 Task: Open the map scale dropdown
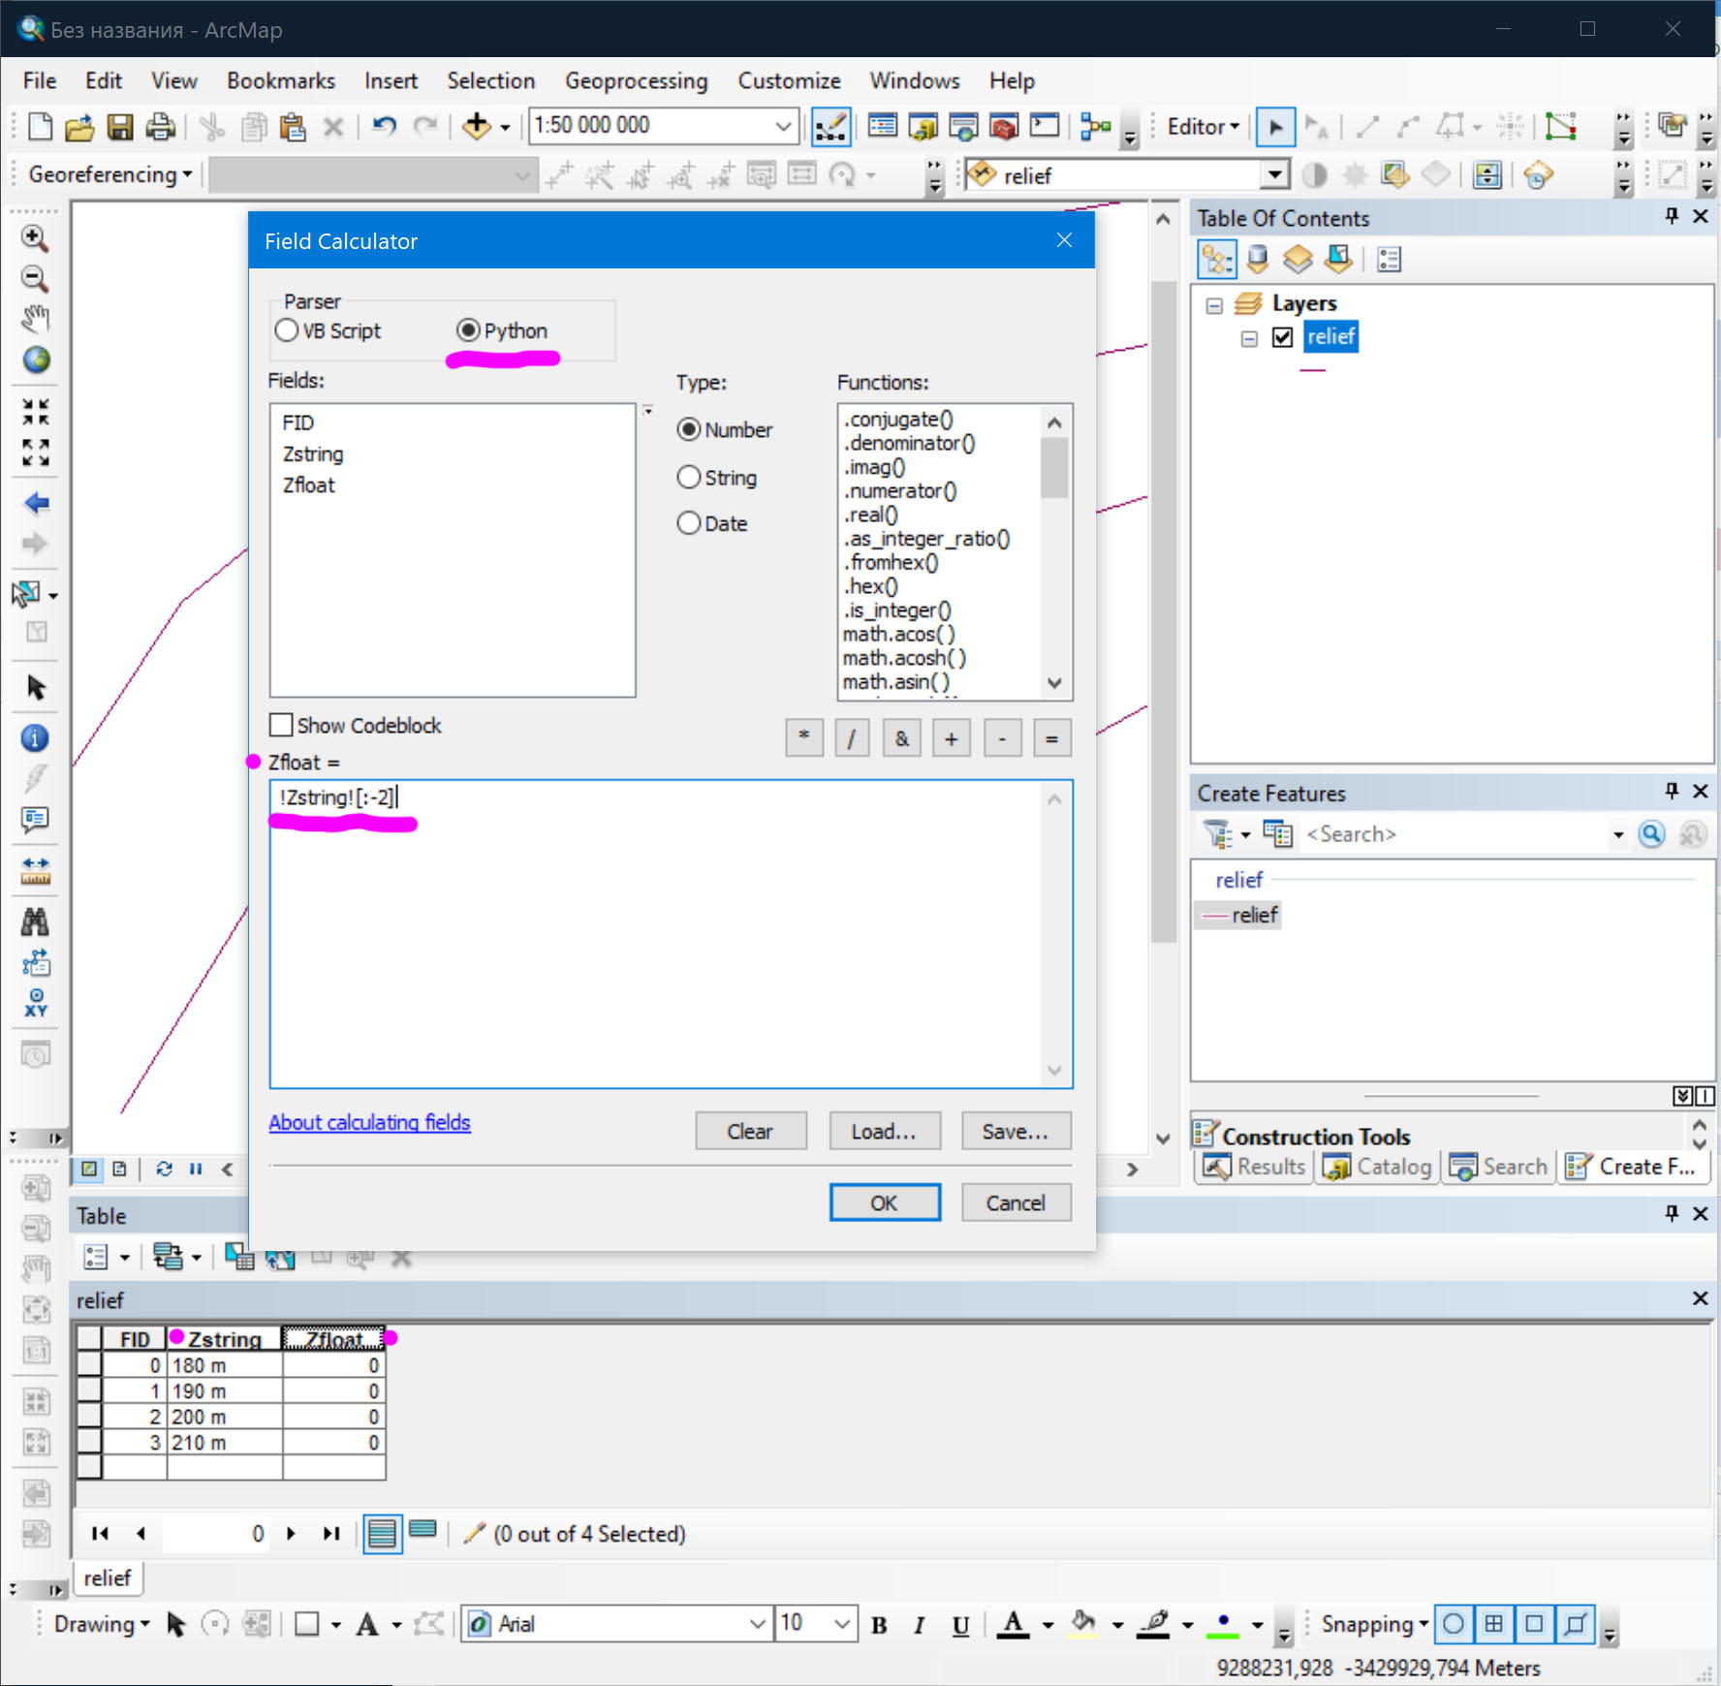[x=783, y=126]
